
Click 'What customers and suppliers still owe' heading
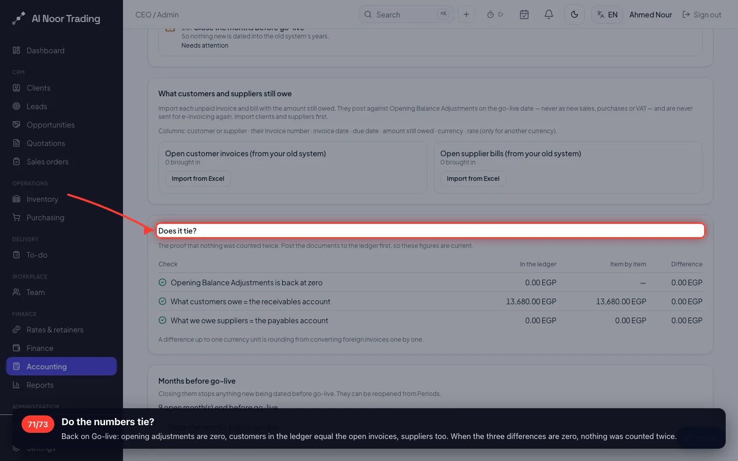pos(225,94)
